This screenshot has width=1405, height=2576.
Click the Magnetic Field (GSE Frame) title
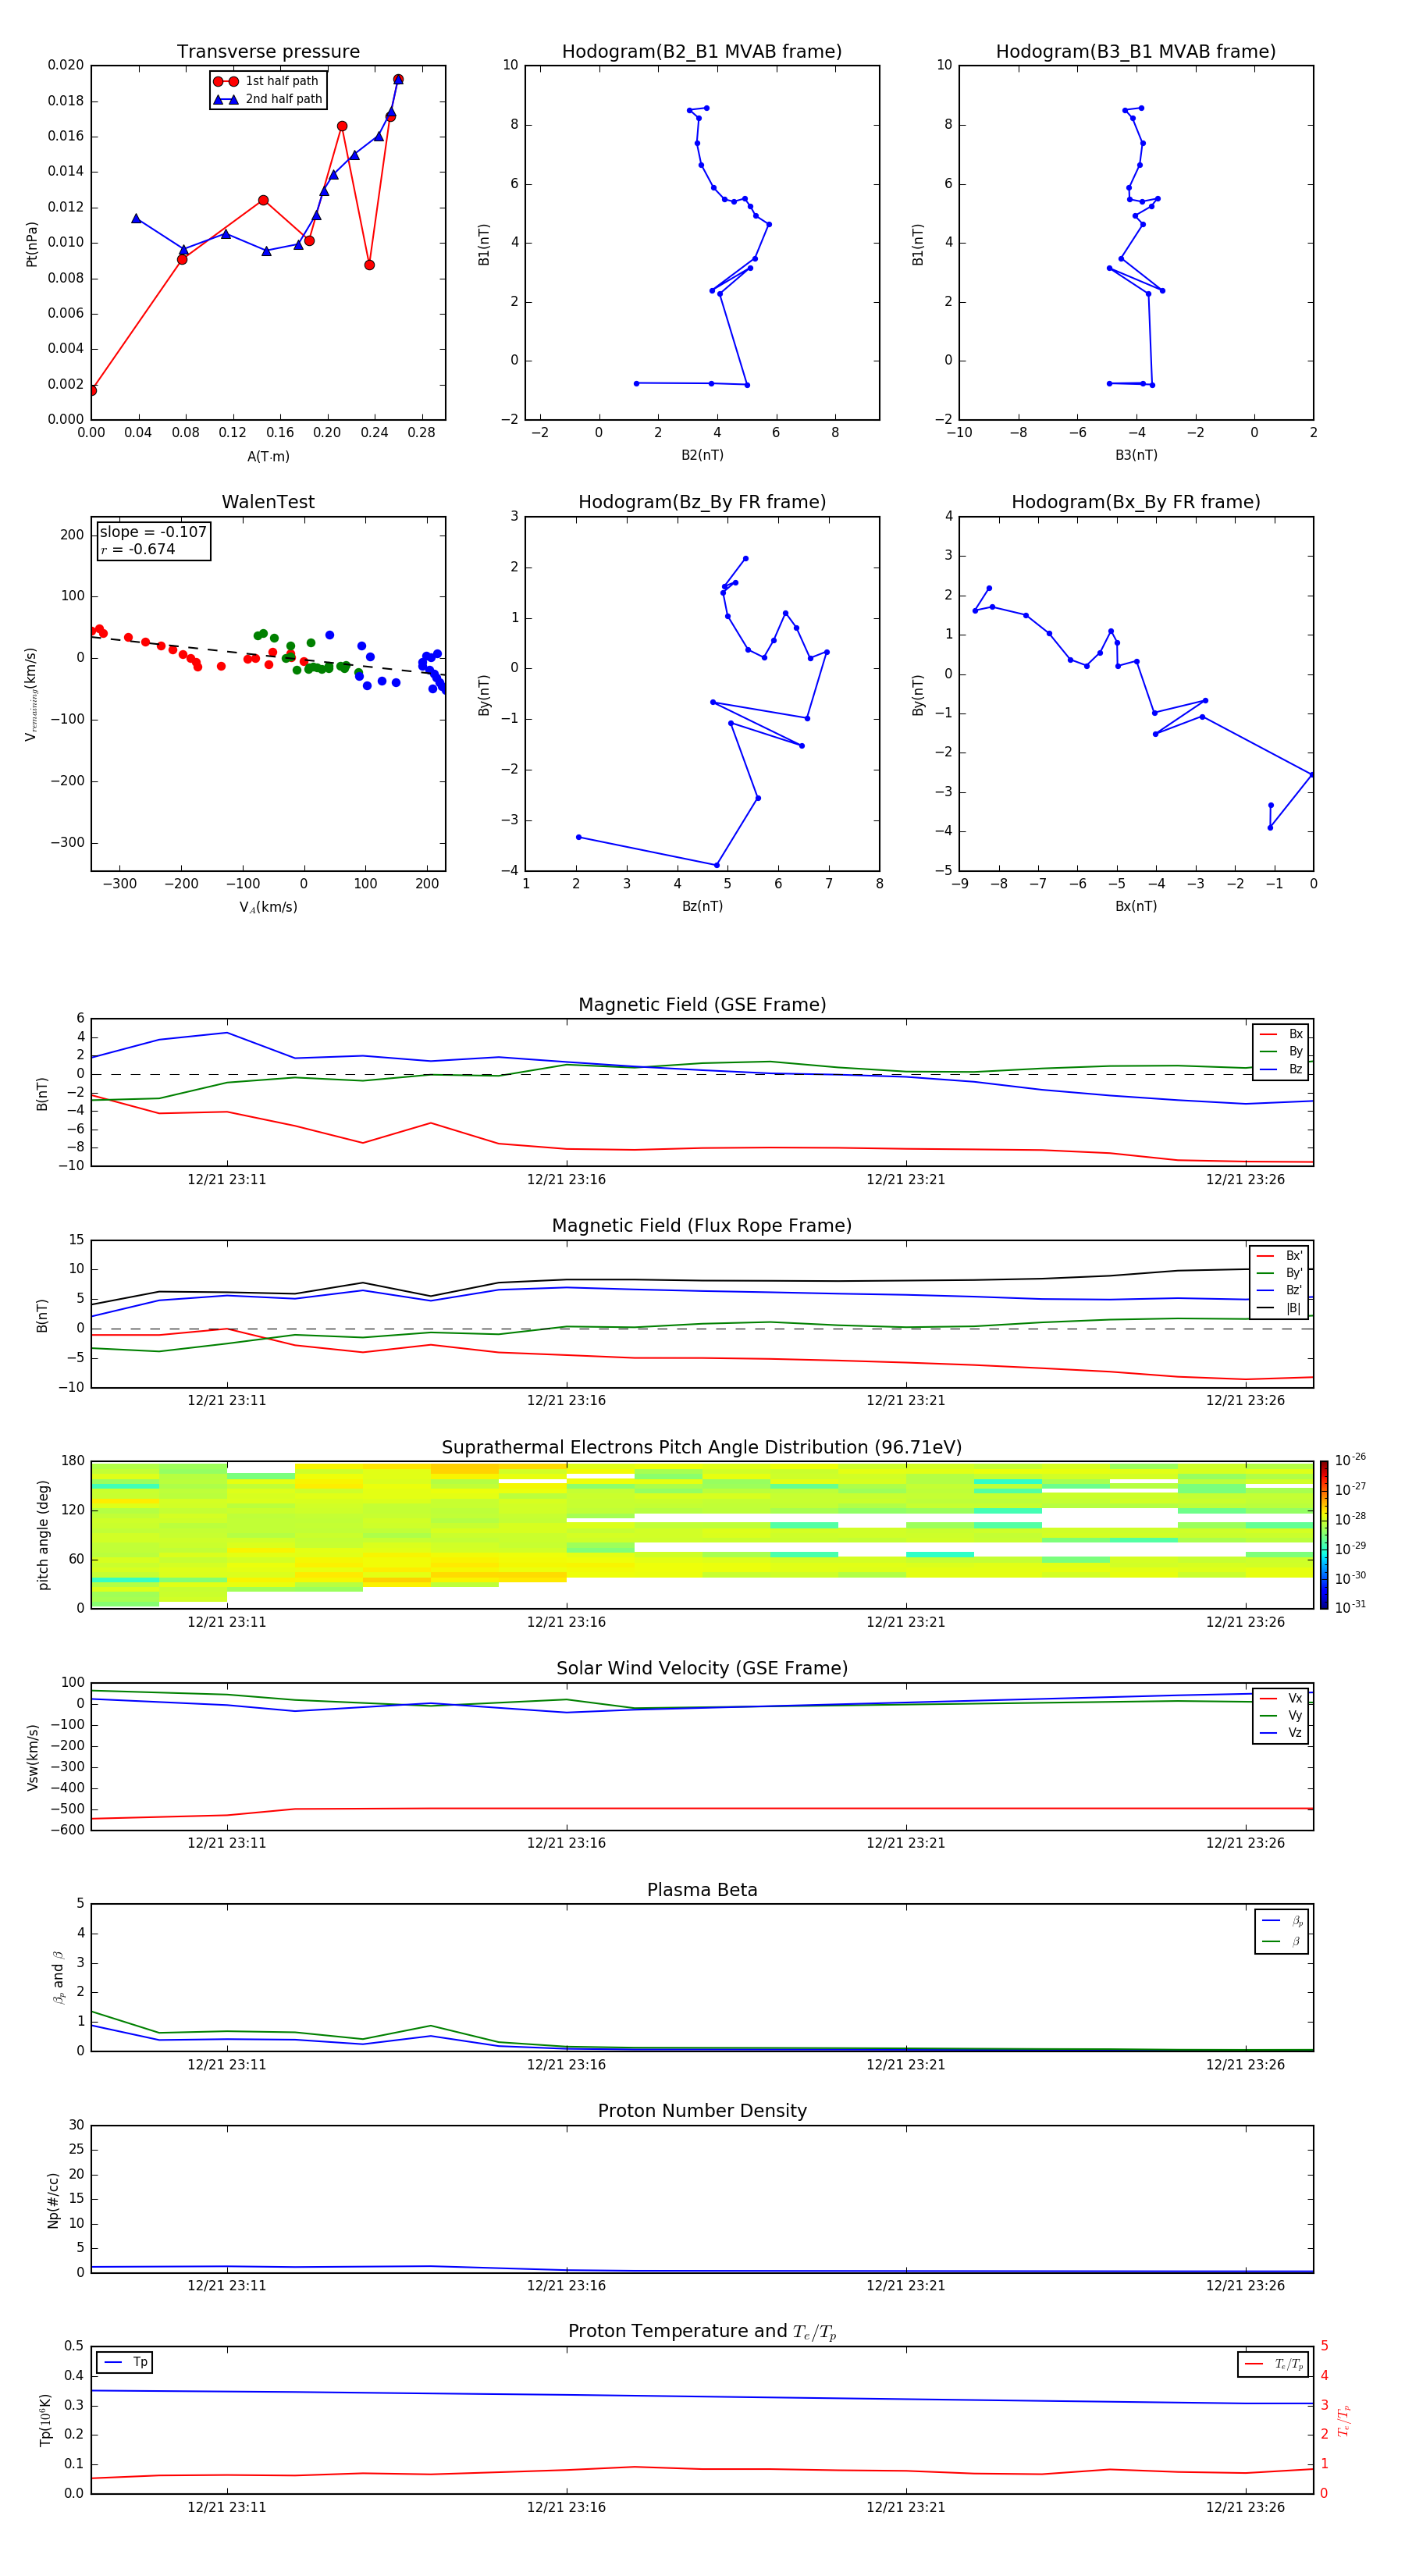pos(702,1005)
